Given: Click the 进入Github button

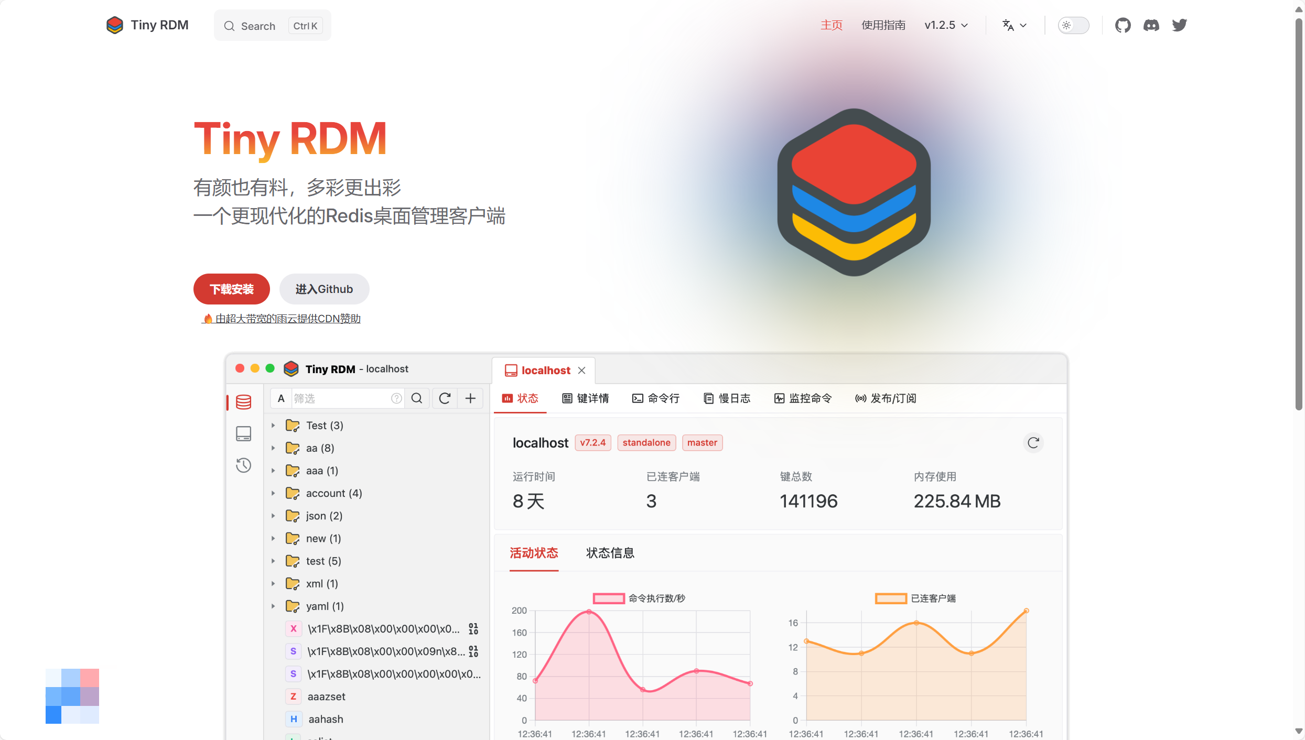Looking at the screenshot, I should tap(324, 289).
